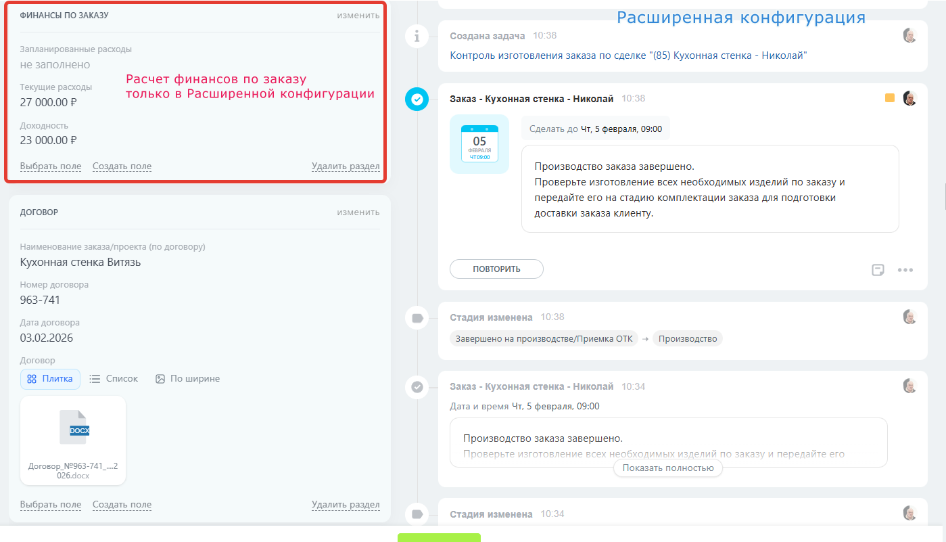Click the description text box of the active order task

point(710,189)
